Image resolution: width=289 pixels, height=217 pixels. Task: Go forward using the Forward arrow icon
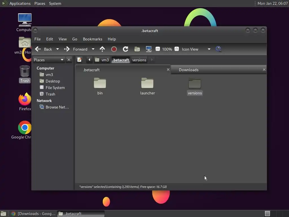coord(67,49)
